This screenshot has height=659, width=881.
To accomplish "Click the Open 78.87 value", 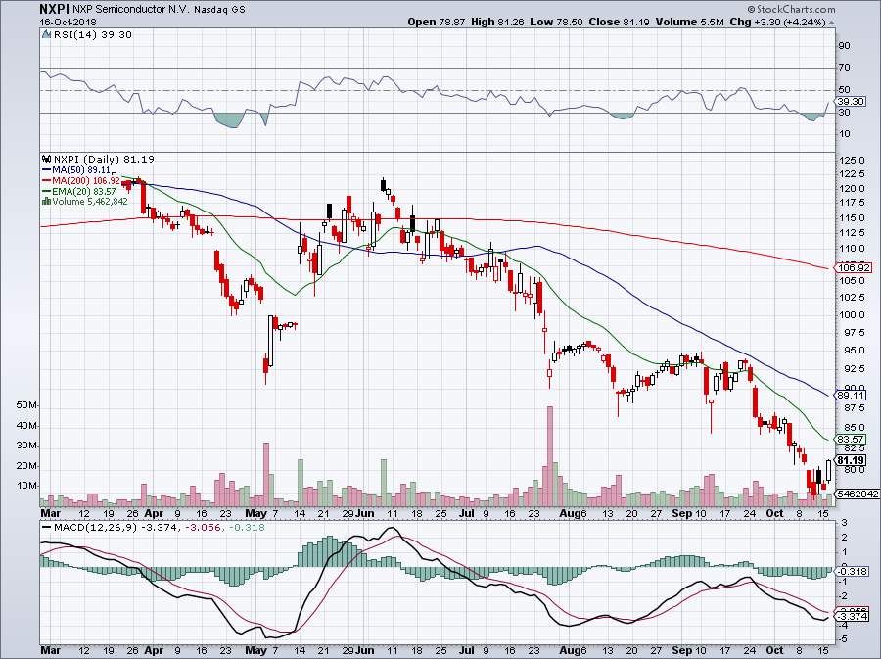I will click(437, 22).
